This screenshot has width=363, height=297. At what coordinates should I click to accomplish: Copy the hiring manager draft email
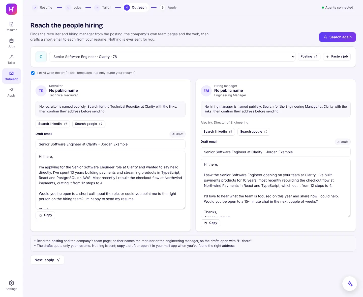point(210,223)
